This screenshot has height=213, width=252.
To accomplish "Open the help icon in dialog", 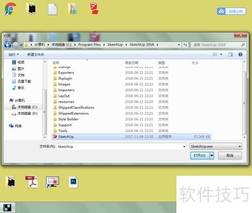I will pyautogui.click(x=240, y=54).
